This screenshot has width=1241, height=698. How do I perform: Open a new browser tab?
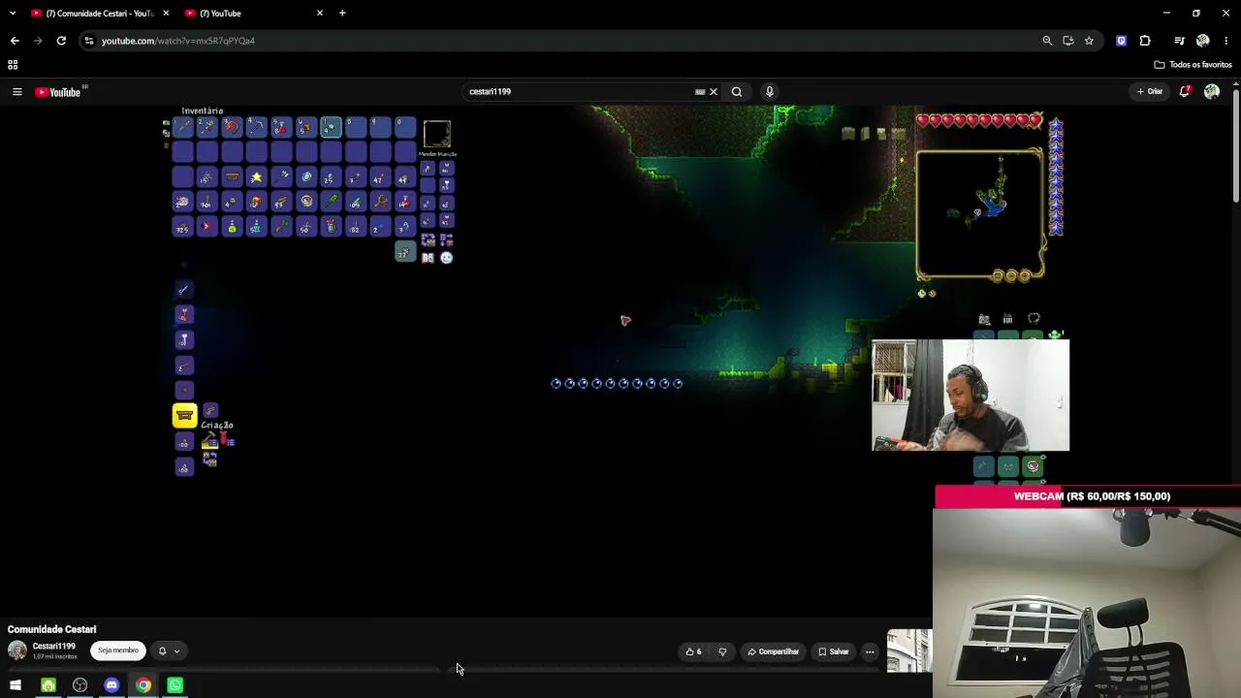coord(342,14)
